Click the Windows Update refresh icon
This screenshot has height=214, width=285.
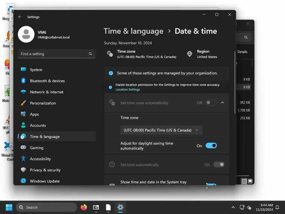coord(23,181)
